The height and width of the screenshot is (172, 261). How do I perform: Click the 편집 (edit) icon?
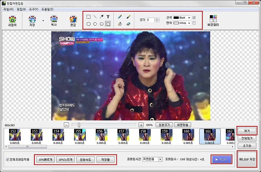[x=73, y=21]
